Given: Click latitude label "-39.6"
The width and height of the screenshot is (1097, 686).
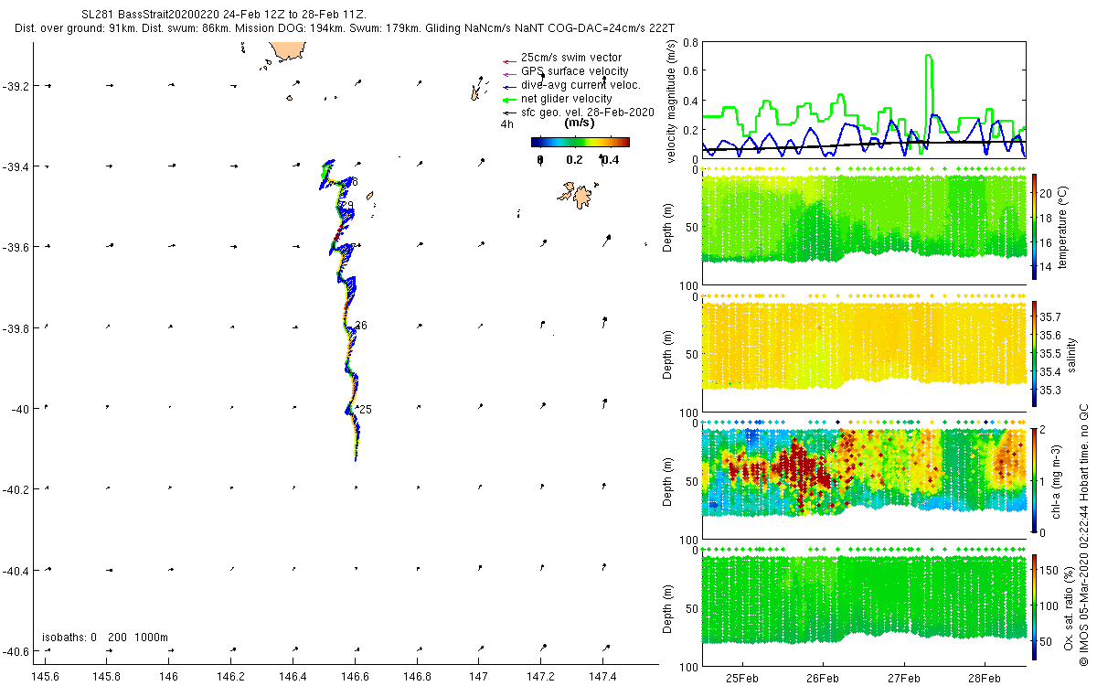Looking at the screenshot, I should (16, 248).
